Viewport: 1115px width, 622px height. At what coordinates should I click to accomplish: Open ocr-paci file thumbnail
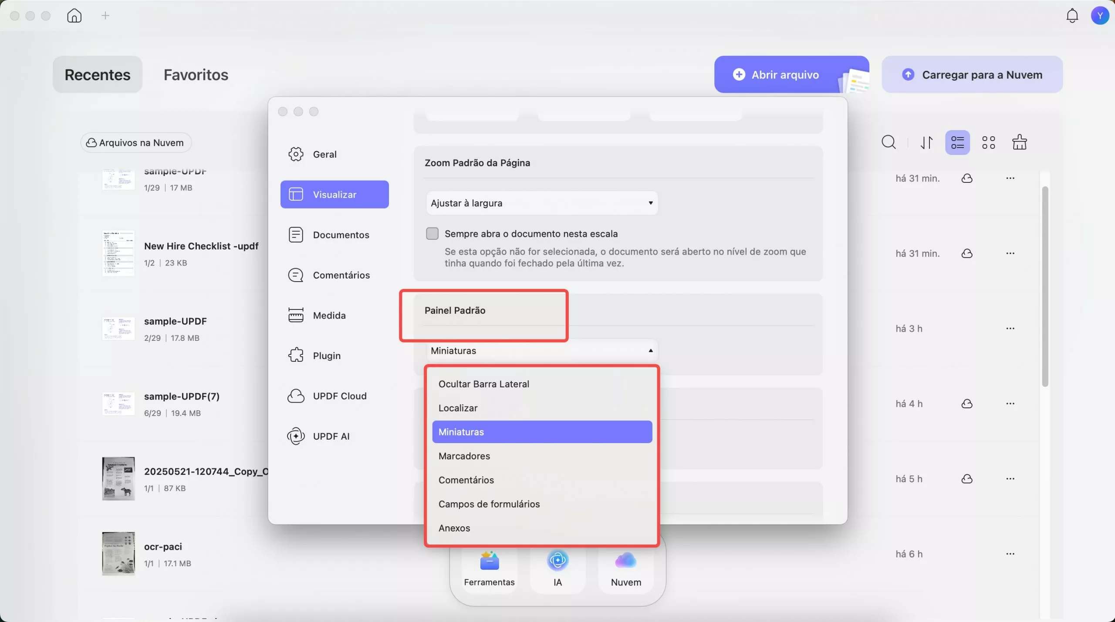click(x=118, y=554)
